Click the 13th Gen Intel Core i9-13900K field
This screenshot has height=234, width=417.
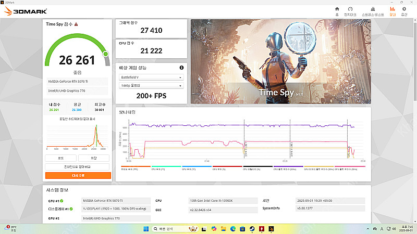pyautogui.click(x=223, y=201)
